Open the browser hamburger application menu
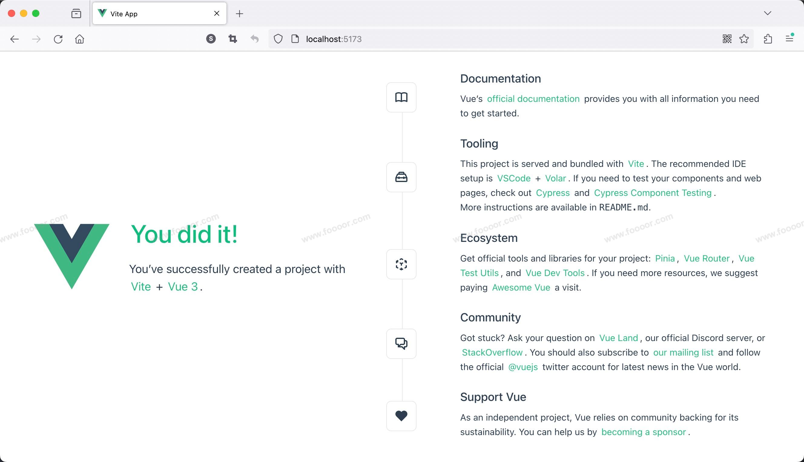Image resolution: width=804 pixels, height=462 pixels. [789, 38]
